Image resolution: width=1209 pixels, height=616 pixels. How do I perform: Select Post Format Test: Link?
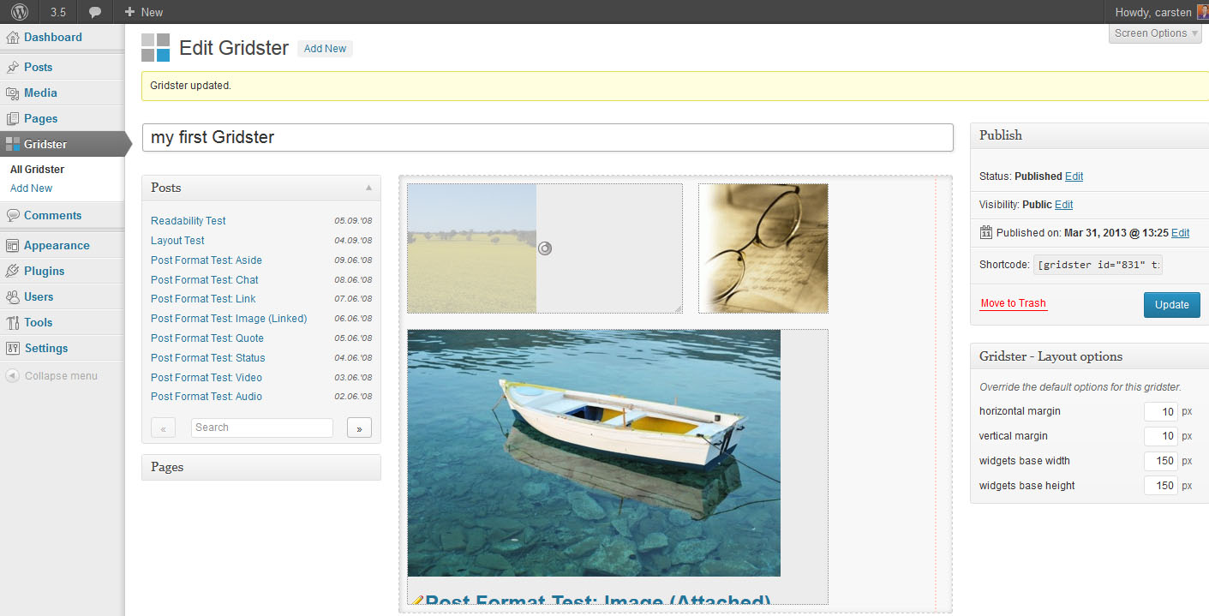[x=203, y=299]
